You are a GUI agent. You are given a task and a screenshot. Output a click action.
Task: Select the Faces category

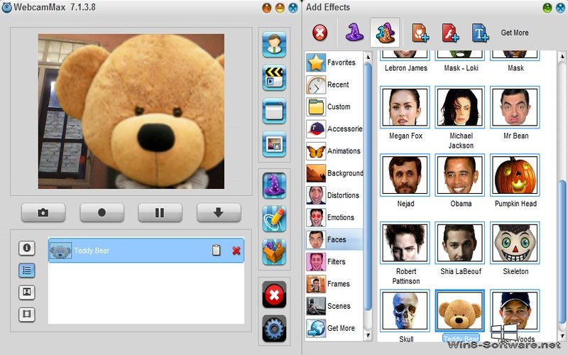[334, 239]
